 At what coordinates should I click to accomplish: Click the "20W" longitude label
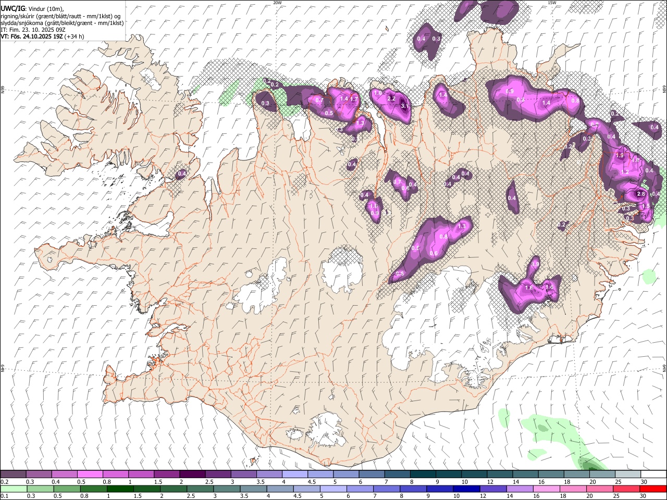277,3
